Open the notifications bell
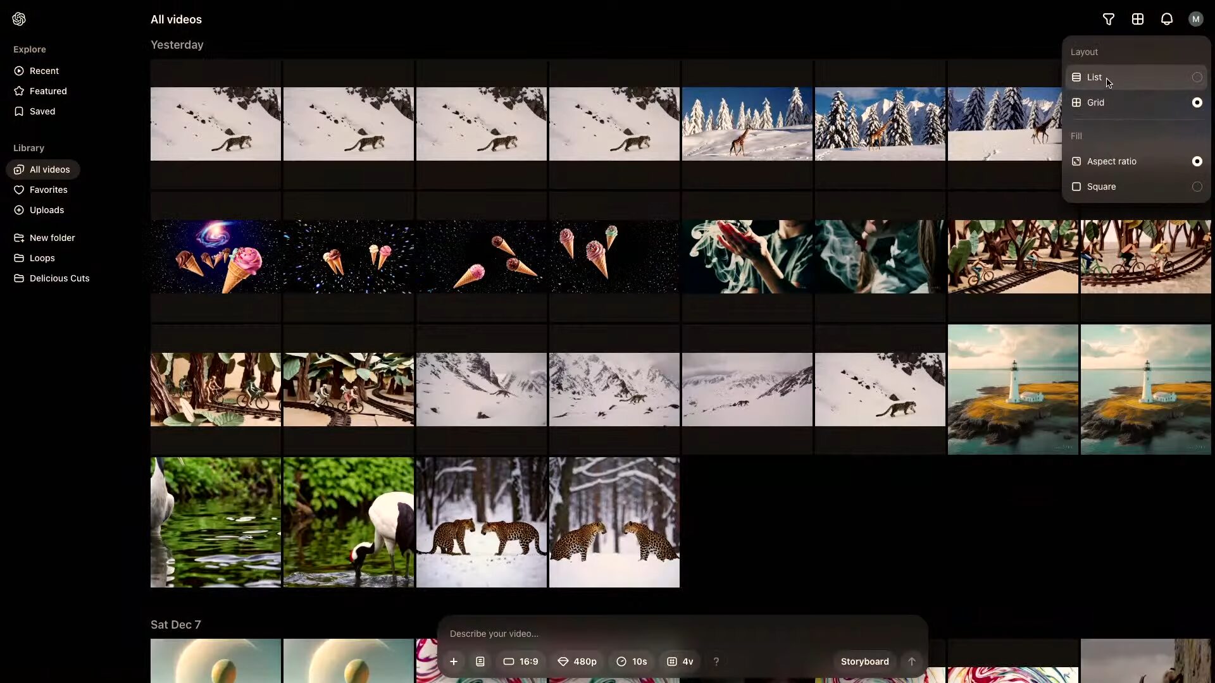This screenshot has height=683, width=1215. pyautogui.click(x=1167, y=19)
